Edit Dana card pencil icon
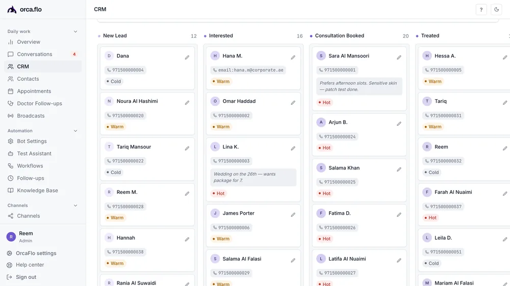Viewport: 510px width, 286px height. [187, 58]
